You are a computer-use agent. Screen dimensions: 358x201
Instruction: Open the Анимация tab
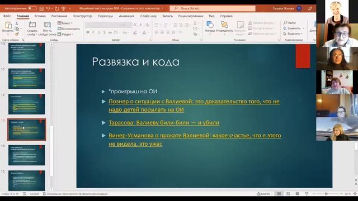click(x=126, y=16)
